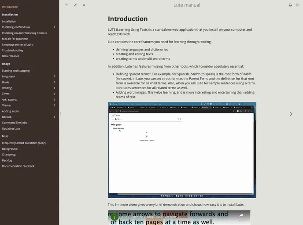Expand the Installing on Windows section
303x225 pixels.
pos(55,27)
